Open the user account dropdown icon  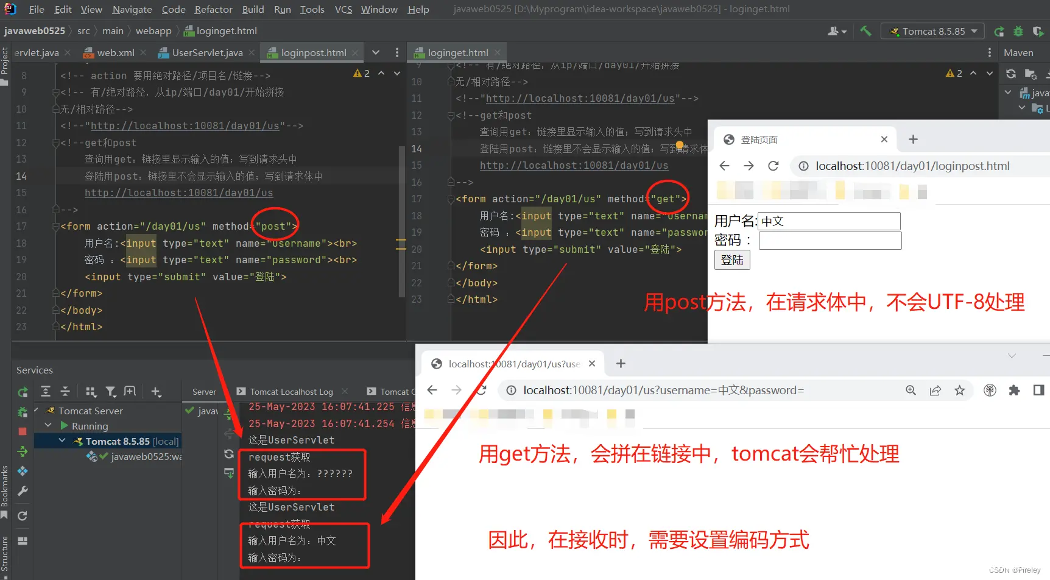pos(837,31)
